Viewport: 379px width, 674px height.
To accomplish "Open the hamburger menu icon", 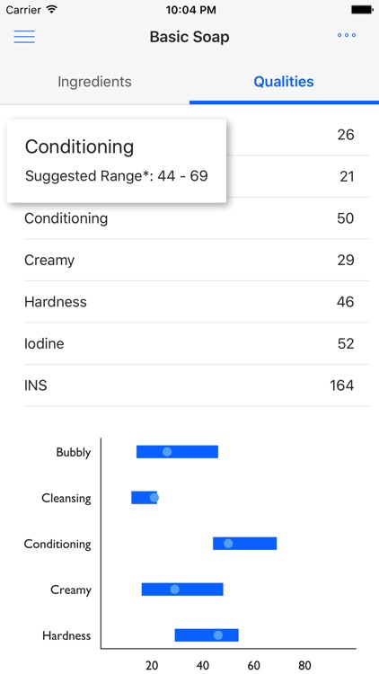I will pos(24,36).
